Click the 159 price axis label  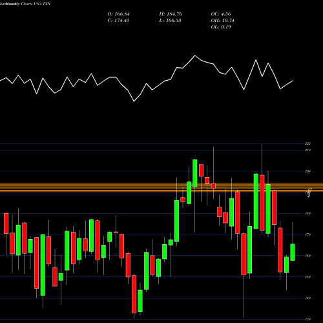pyautogui.click(x=308, y=277)
